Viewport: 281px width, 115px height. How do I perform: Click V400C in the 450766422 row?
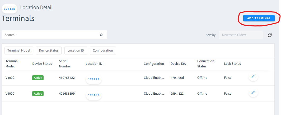(x=10, y=78)
